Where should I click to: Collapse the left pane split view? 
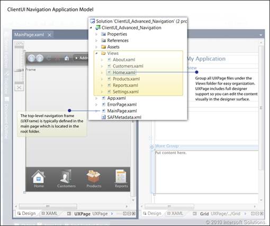click(x=133, y=214)
